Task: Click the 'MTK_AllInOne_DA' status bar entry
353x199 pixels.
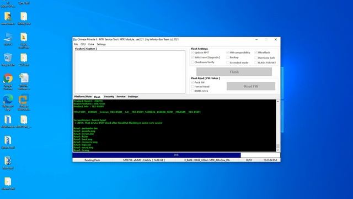Action: 207,160
